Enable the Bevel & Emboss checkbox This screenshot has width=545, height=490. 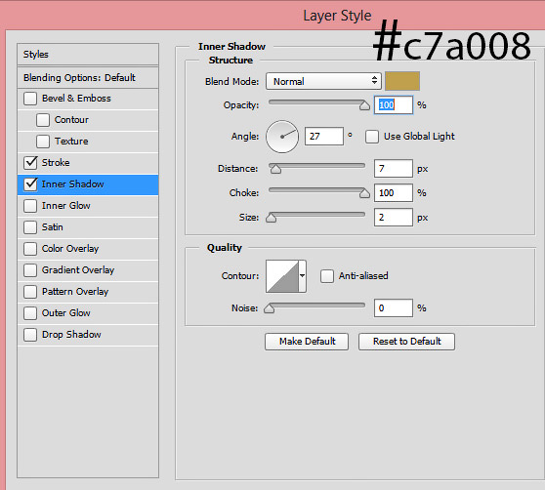coord(30,99)
